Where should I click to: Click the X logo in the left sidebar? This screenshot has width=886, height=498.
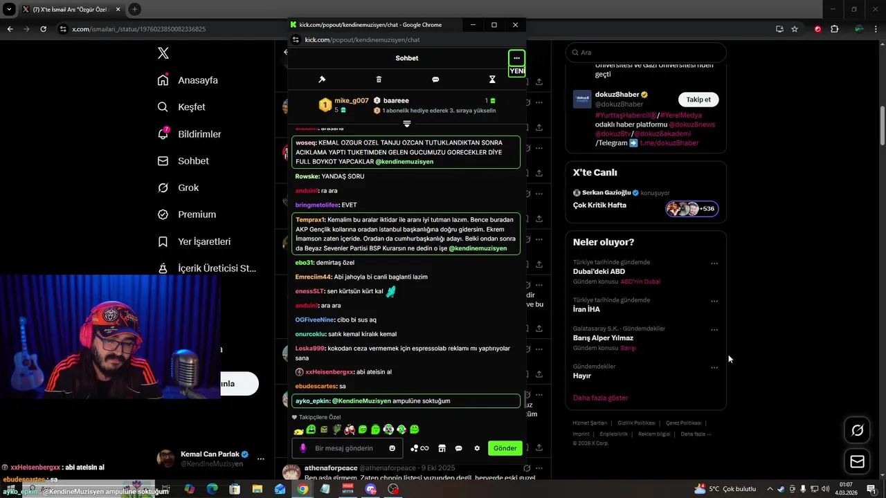[163, 53]
